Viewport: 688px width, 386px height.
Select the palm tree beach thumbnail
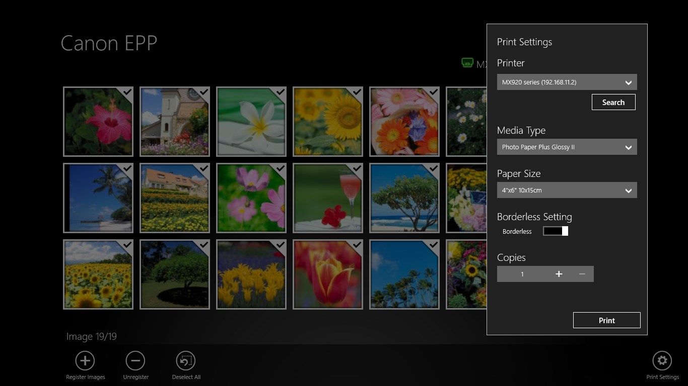point(98,198)
